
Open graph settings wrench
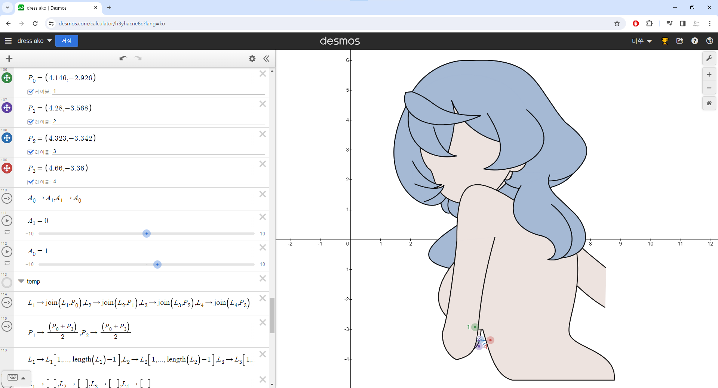click(709, 58)
